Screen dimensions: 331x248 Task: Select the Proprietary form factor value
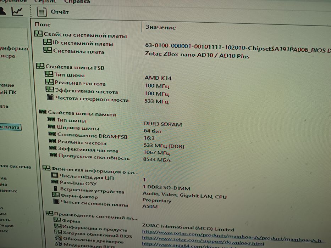point(157,200)
